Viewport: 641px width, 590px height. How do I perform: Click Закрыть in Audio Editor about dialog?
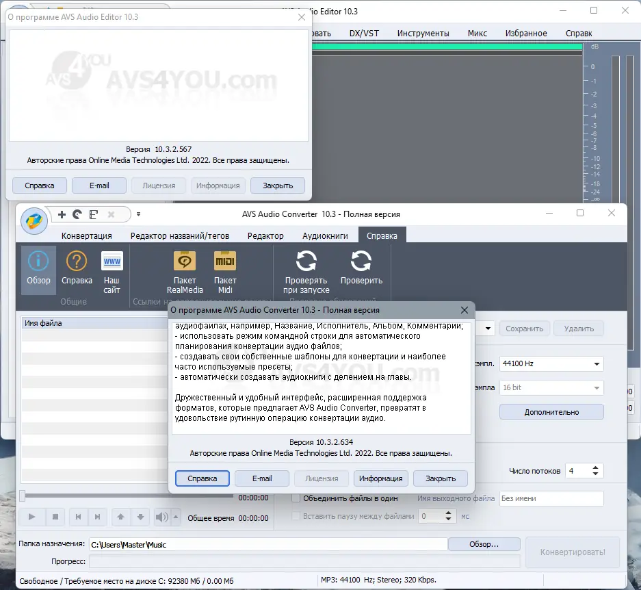(x=278, y=185)
